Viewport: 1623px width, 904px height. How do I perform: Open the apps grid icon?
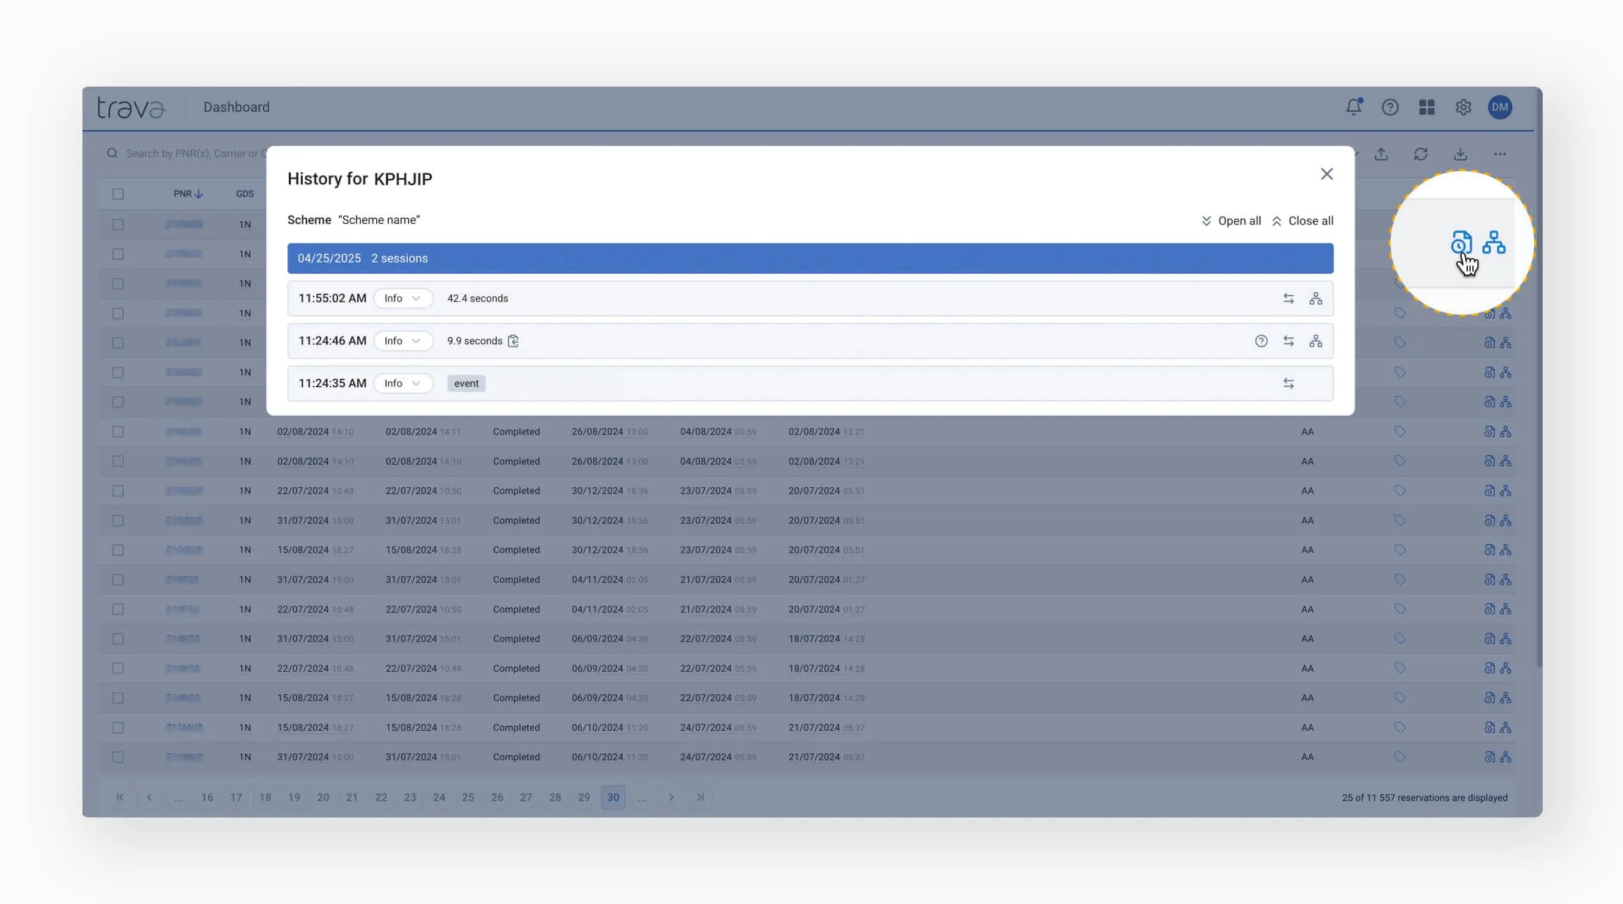click(x=1426, y=107)
